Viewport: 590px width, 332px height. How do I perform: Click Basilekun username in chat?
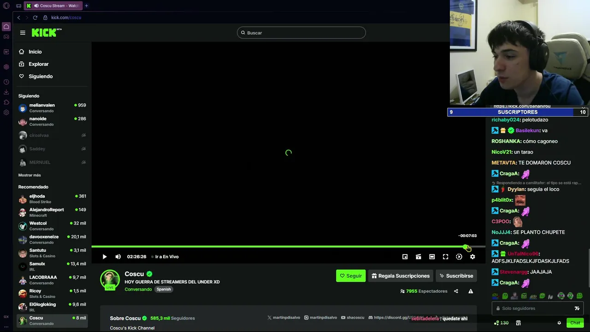click(x=528, y=130)
